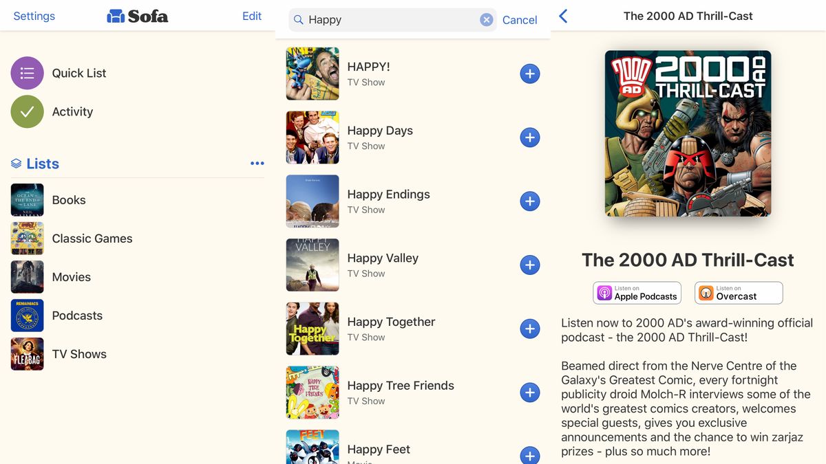Go back using the left chevron arrow
826x464 pixels.
click(x=562, y=15)
